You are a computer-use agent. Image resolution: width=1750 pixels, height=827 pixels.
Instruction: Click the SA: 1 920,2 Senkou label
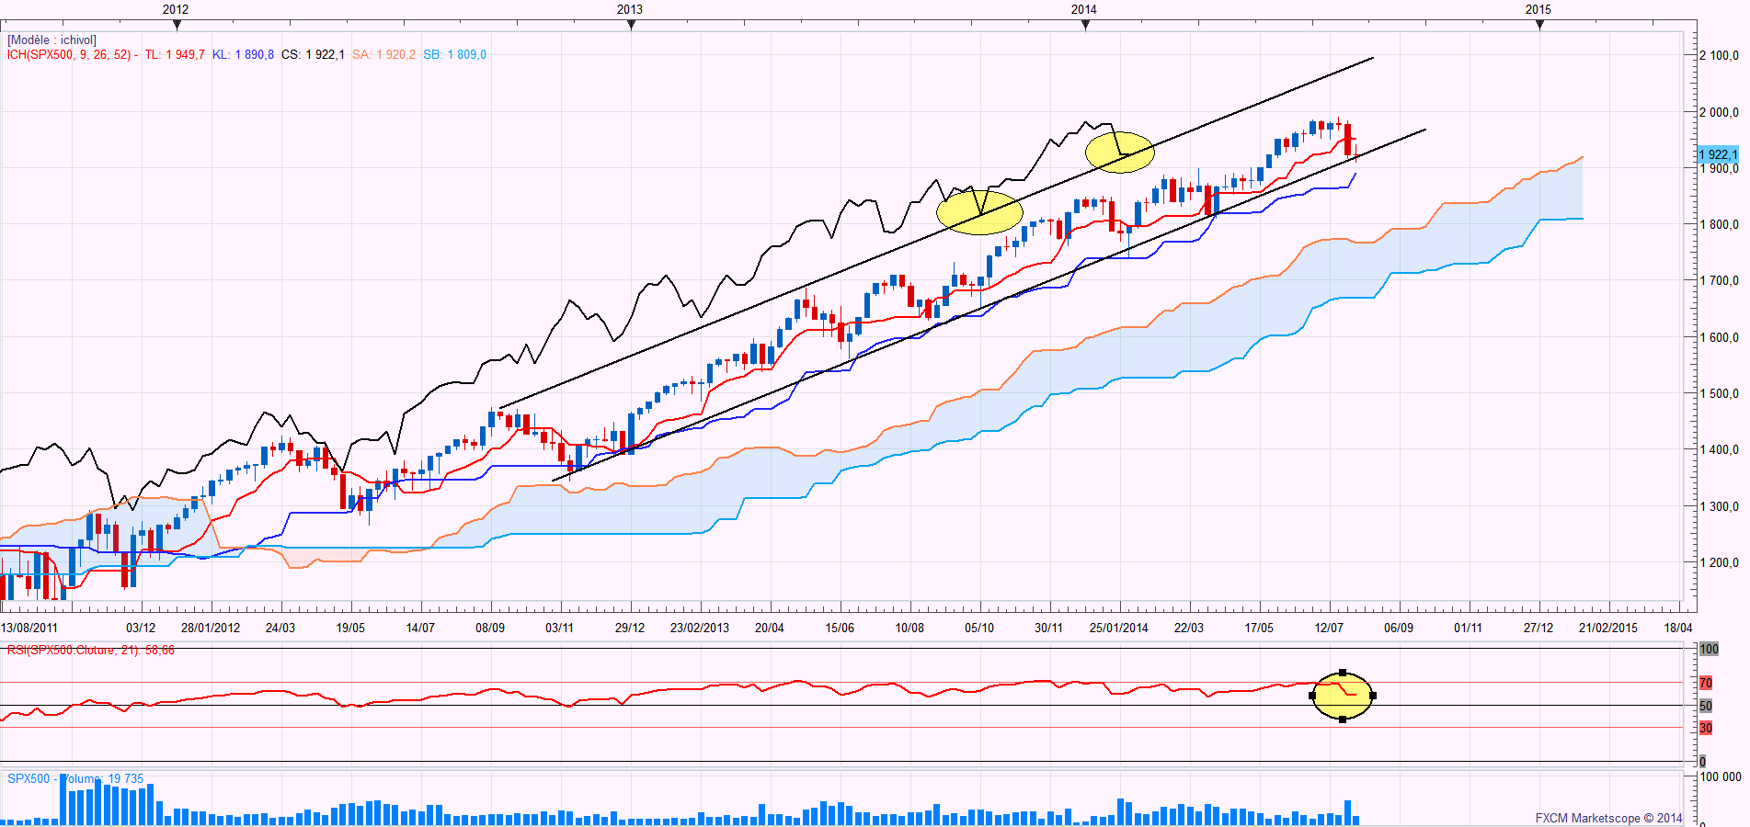point(383,55)
